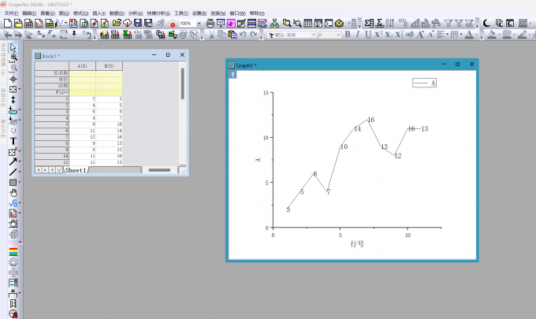Click the Paste clipboard icon
This screenshot has height=319, width=536.
[x=233, y=35]
